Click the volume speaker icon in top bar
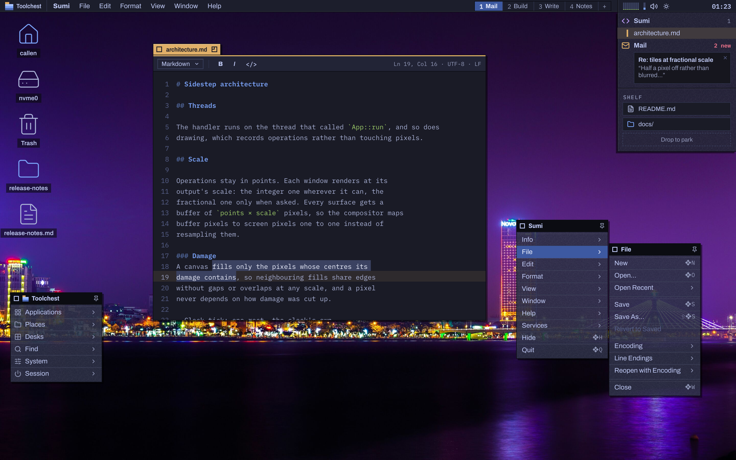Screen dimensions: 736x460 coord(653,6)
